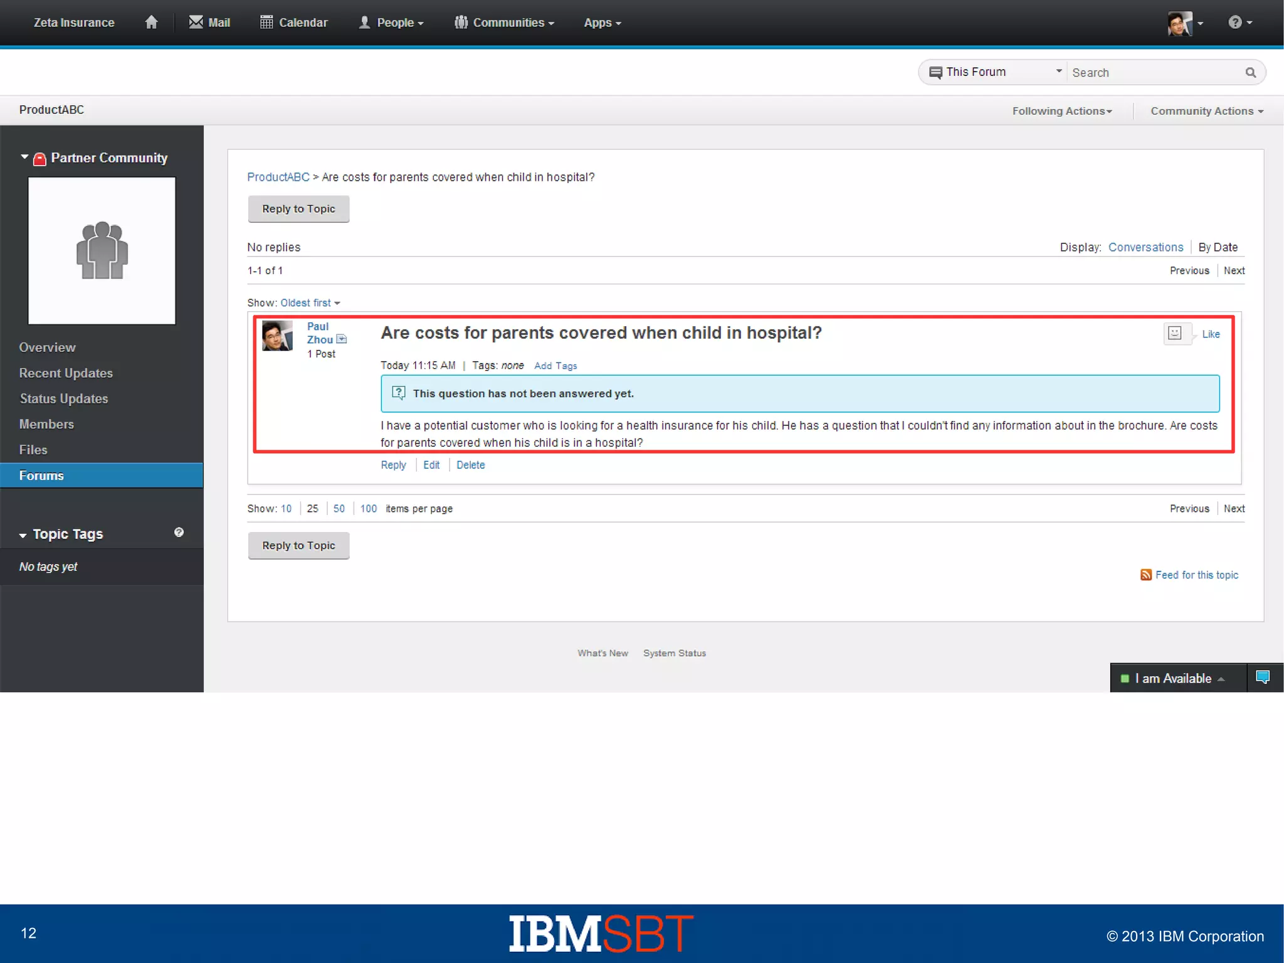Viewport: 1284px width, 963px height.
Task: Show 10 items per page
Action: pyautogui.click(x=286, y=509)
